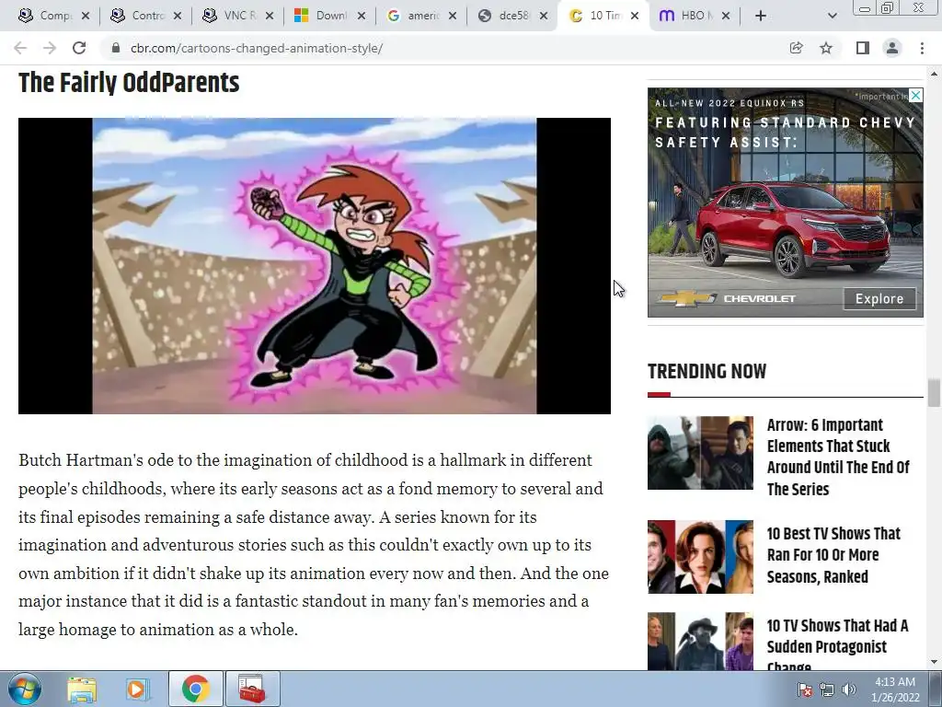
Task: Open the network tray icon
Action: coord(827,690)
